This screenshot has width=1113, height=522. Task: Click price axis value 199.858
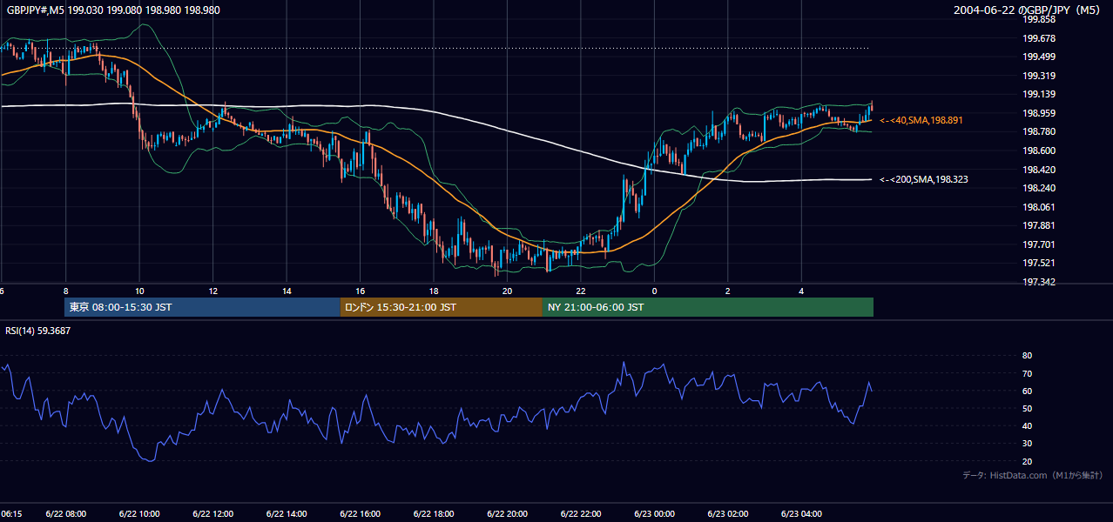click(1038, 19)
